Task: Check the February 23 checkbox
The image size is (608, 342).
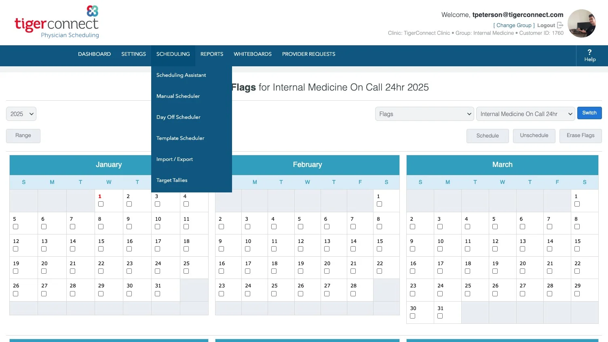Action: (221, 294)
